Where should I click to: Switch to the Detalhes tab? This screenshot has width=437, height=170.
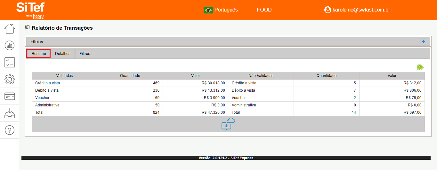click(x=63, y=54)
